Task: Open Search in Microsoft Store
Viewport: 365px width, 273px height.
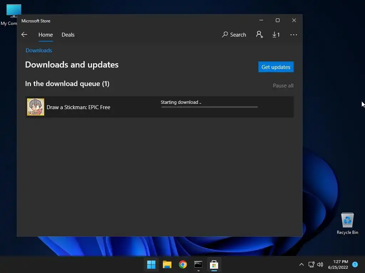Action: (x=234, y=35)
